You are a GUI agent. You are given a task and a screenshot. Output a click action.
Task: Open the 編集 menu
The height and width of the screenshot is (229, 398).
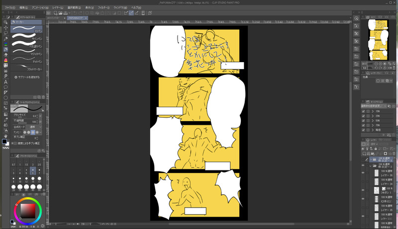tap(23, 7)
